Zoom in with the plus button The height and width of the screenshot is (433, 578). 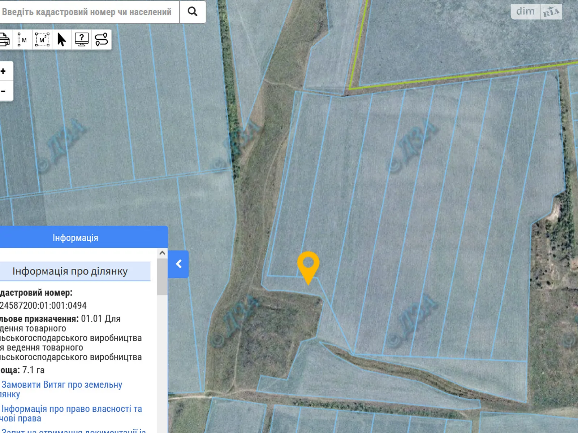click(4, 71)
